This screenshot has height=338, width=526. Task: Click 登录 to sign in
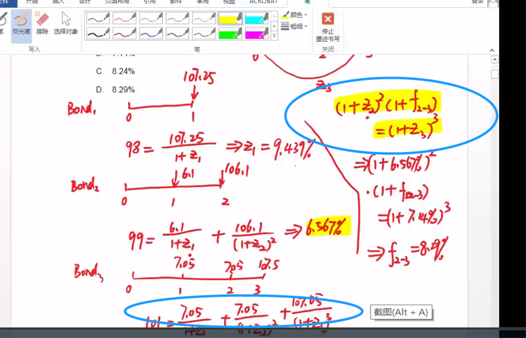478,2
